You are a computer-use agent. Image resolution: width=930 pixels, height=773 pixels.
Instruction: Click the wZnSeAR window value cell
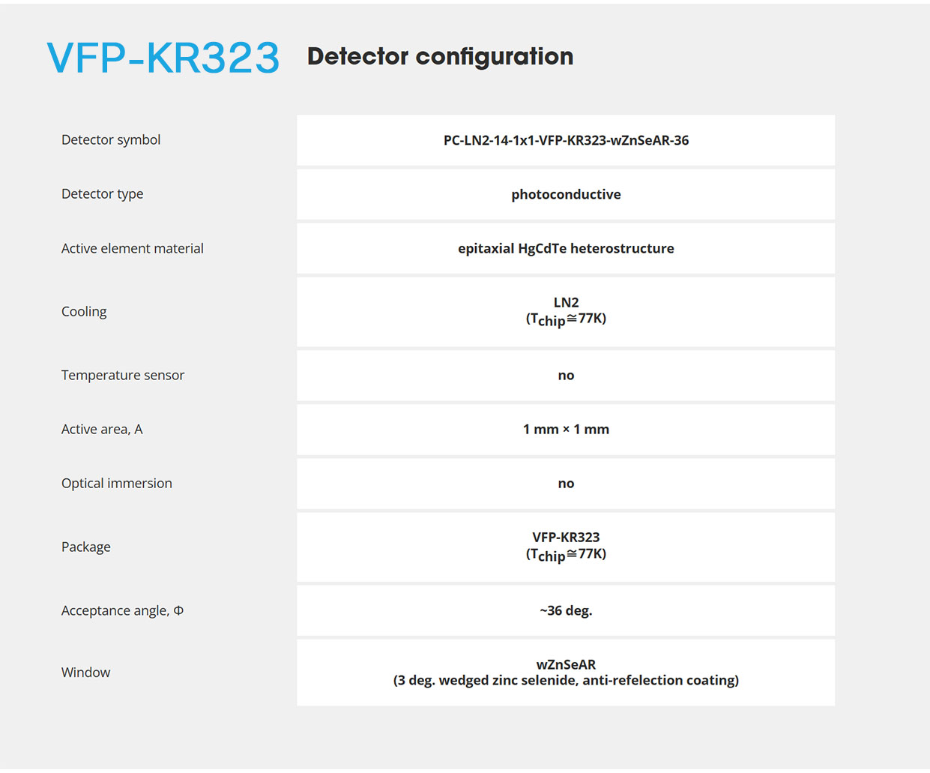click(x=566, y=673)
